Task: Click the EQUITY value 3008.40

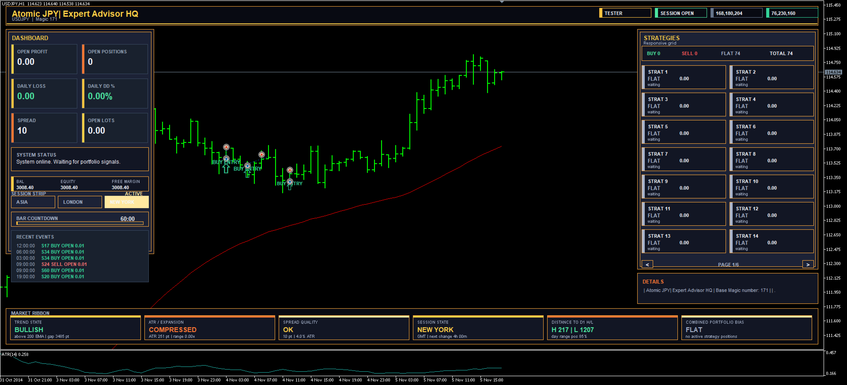Action: (69, 187)
